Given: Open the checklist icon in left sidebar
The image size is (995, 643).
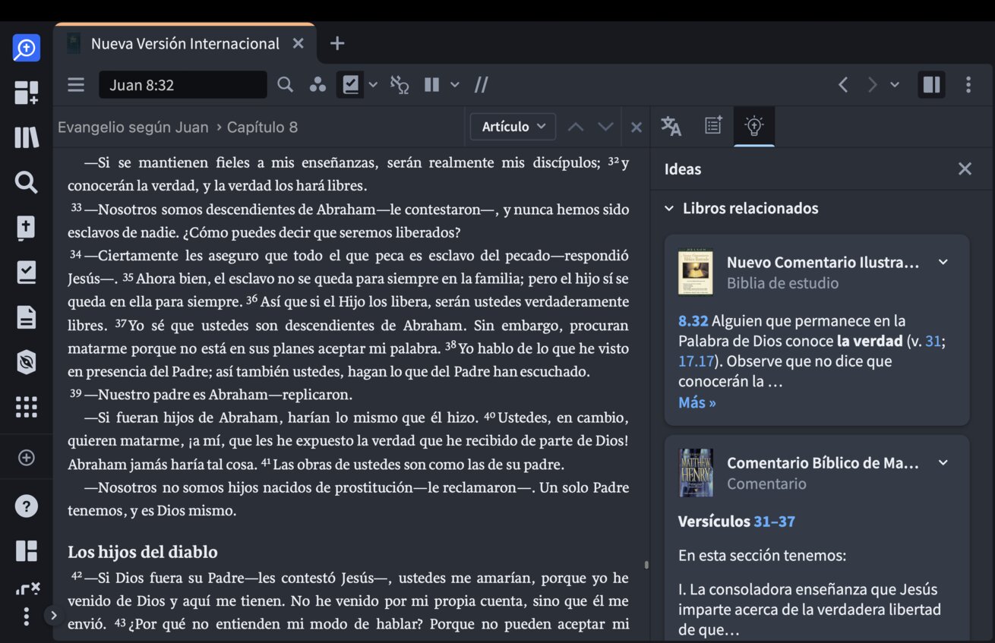Looking at the screenshot, I should 26,272.
